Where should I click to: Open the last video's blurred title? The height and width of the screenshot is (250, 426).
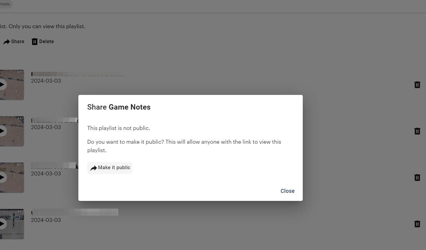click(x=74, y=212)
